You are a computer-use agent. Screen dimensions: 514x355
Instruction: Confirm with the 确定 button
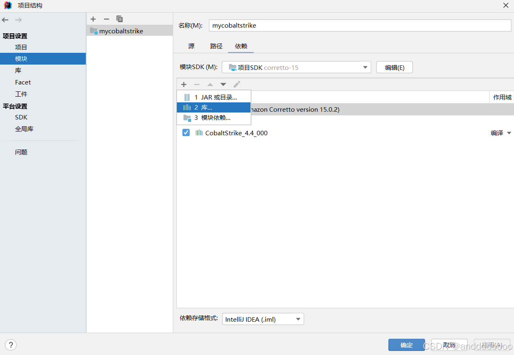[x=407, y=345]
